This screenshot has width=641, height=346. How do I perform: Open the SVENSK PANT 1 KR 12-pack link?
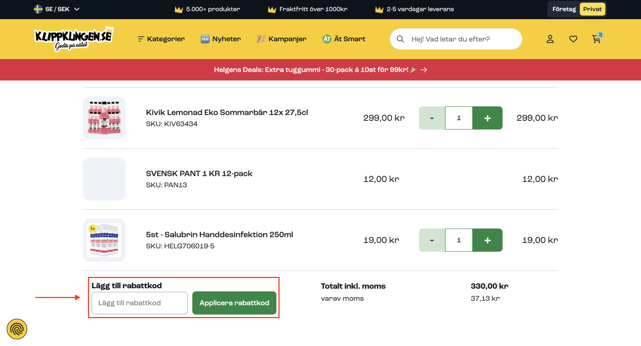click(x=199, y=174)
